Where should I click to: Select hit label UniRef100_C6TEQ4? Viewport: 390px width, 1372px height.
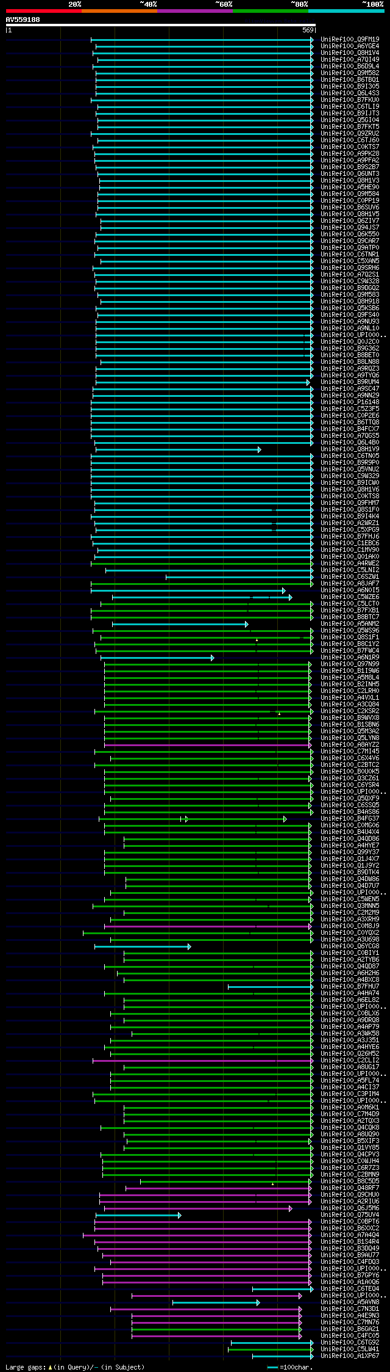[350, 1289]
